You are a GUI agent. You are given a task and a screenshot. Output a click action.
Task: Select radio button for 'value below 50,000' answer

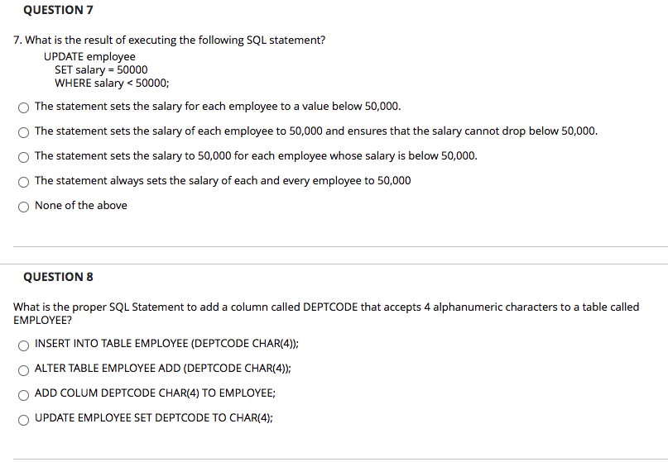[23, 107]
